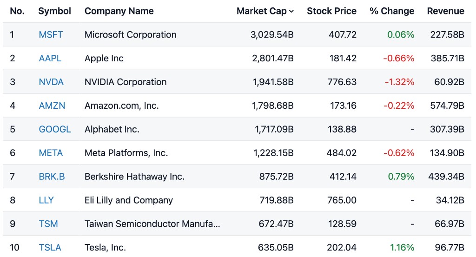Sort by the Revenue column header
The height and width of the screenshot is (257, 476).
445,11
